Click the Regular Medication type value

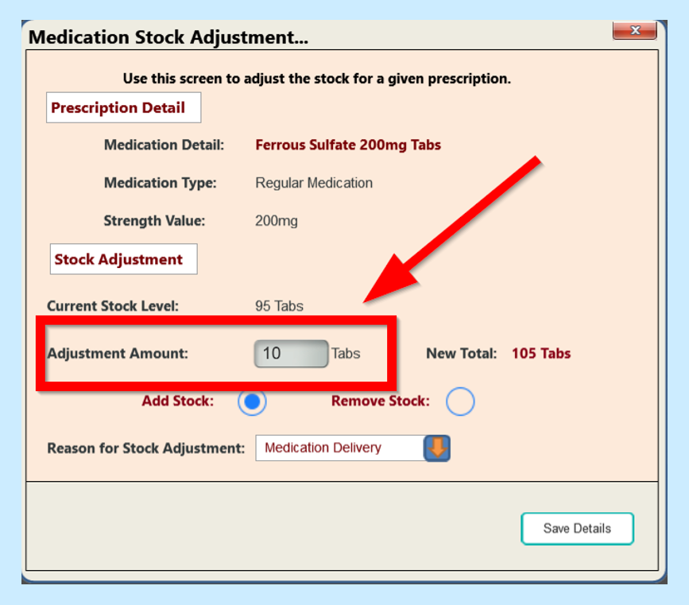pyautogui.click(x=314, y=183)
